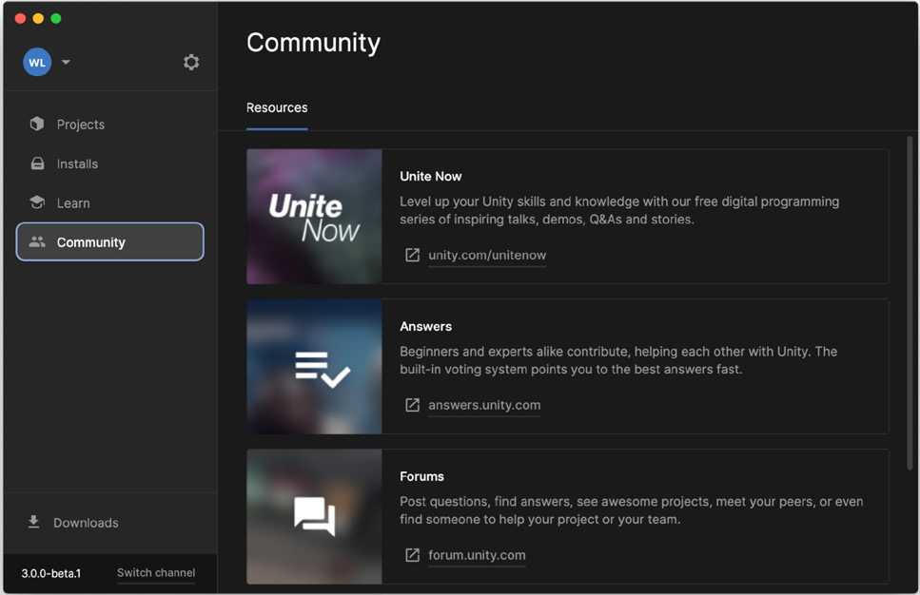
Task: Click the Forums card title
Action: pyautogui.click(x=421, y=476)
